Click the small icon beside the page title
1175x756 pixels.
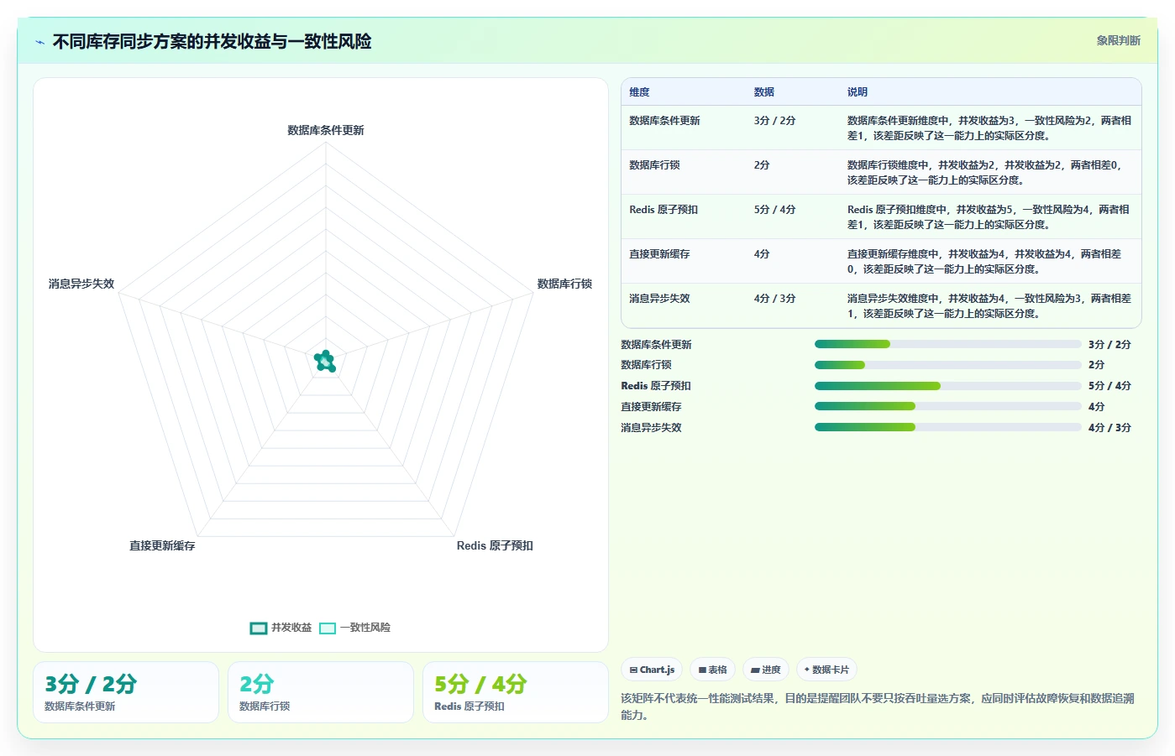click(39, 42)
